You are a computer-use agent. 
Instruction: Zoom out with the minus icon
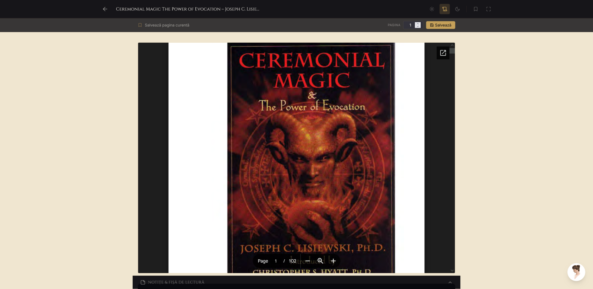[308, 261]
